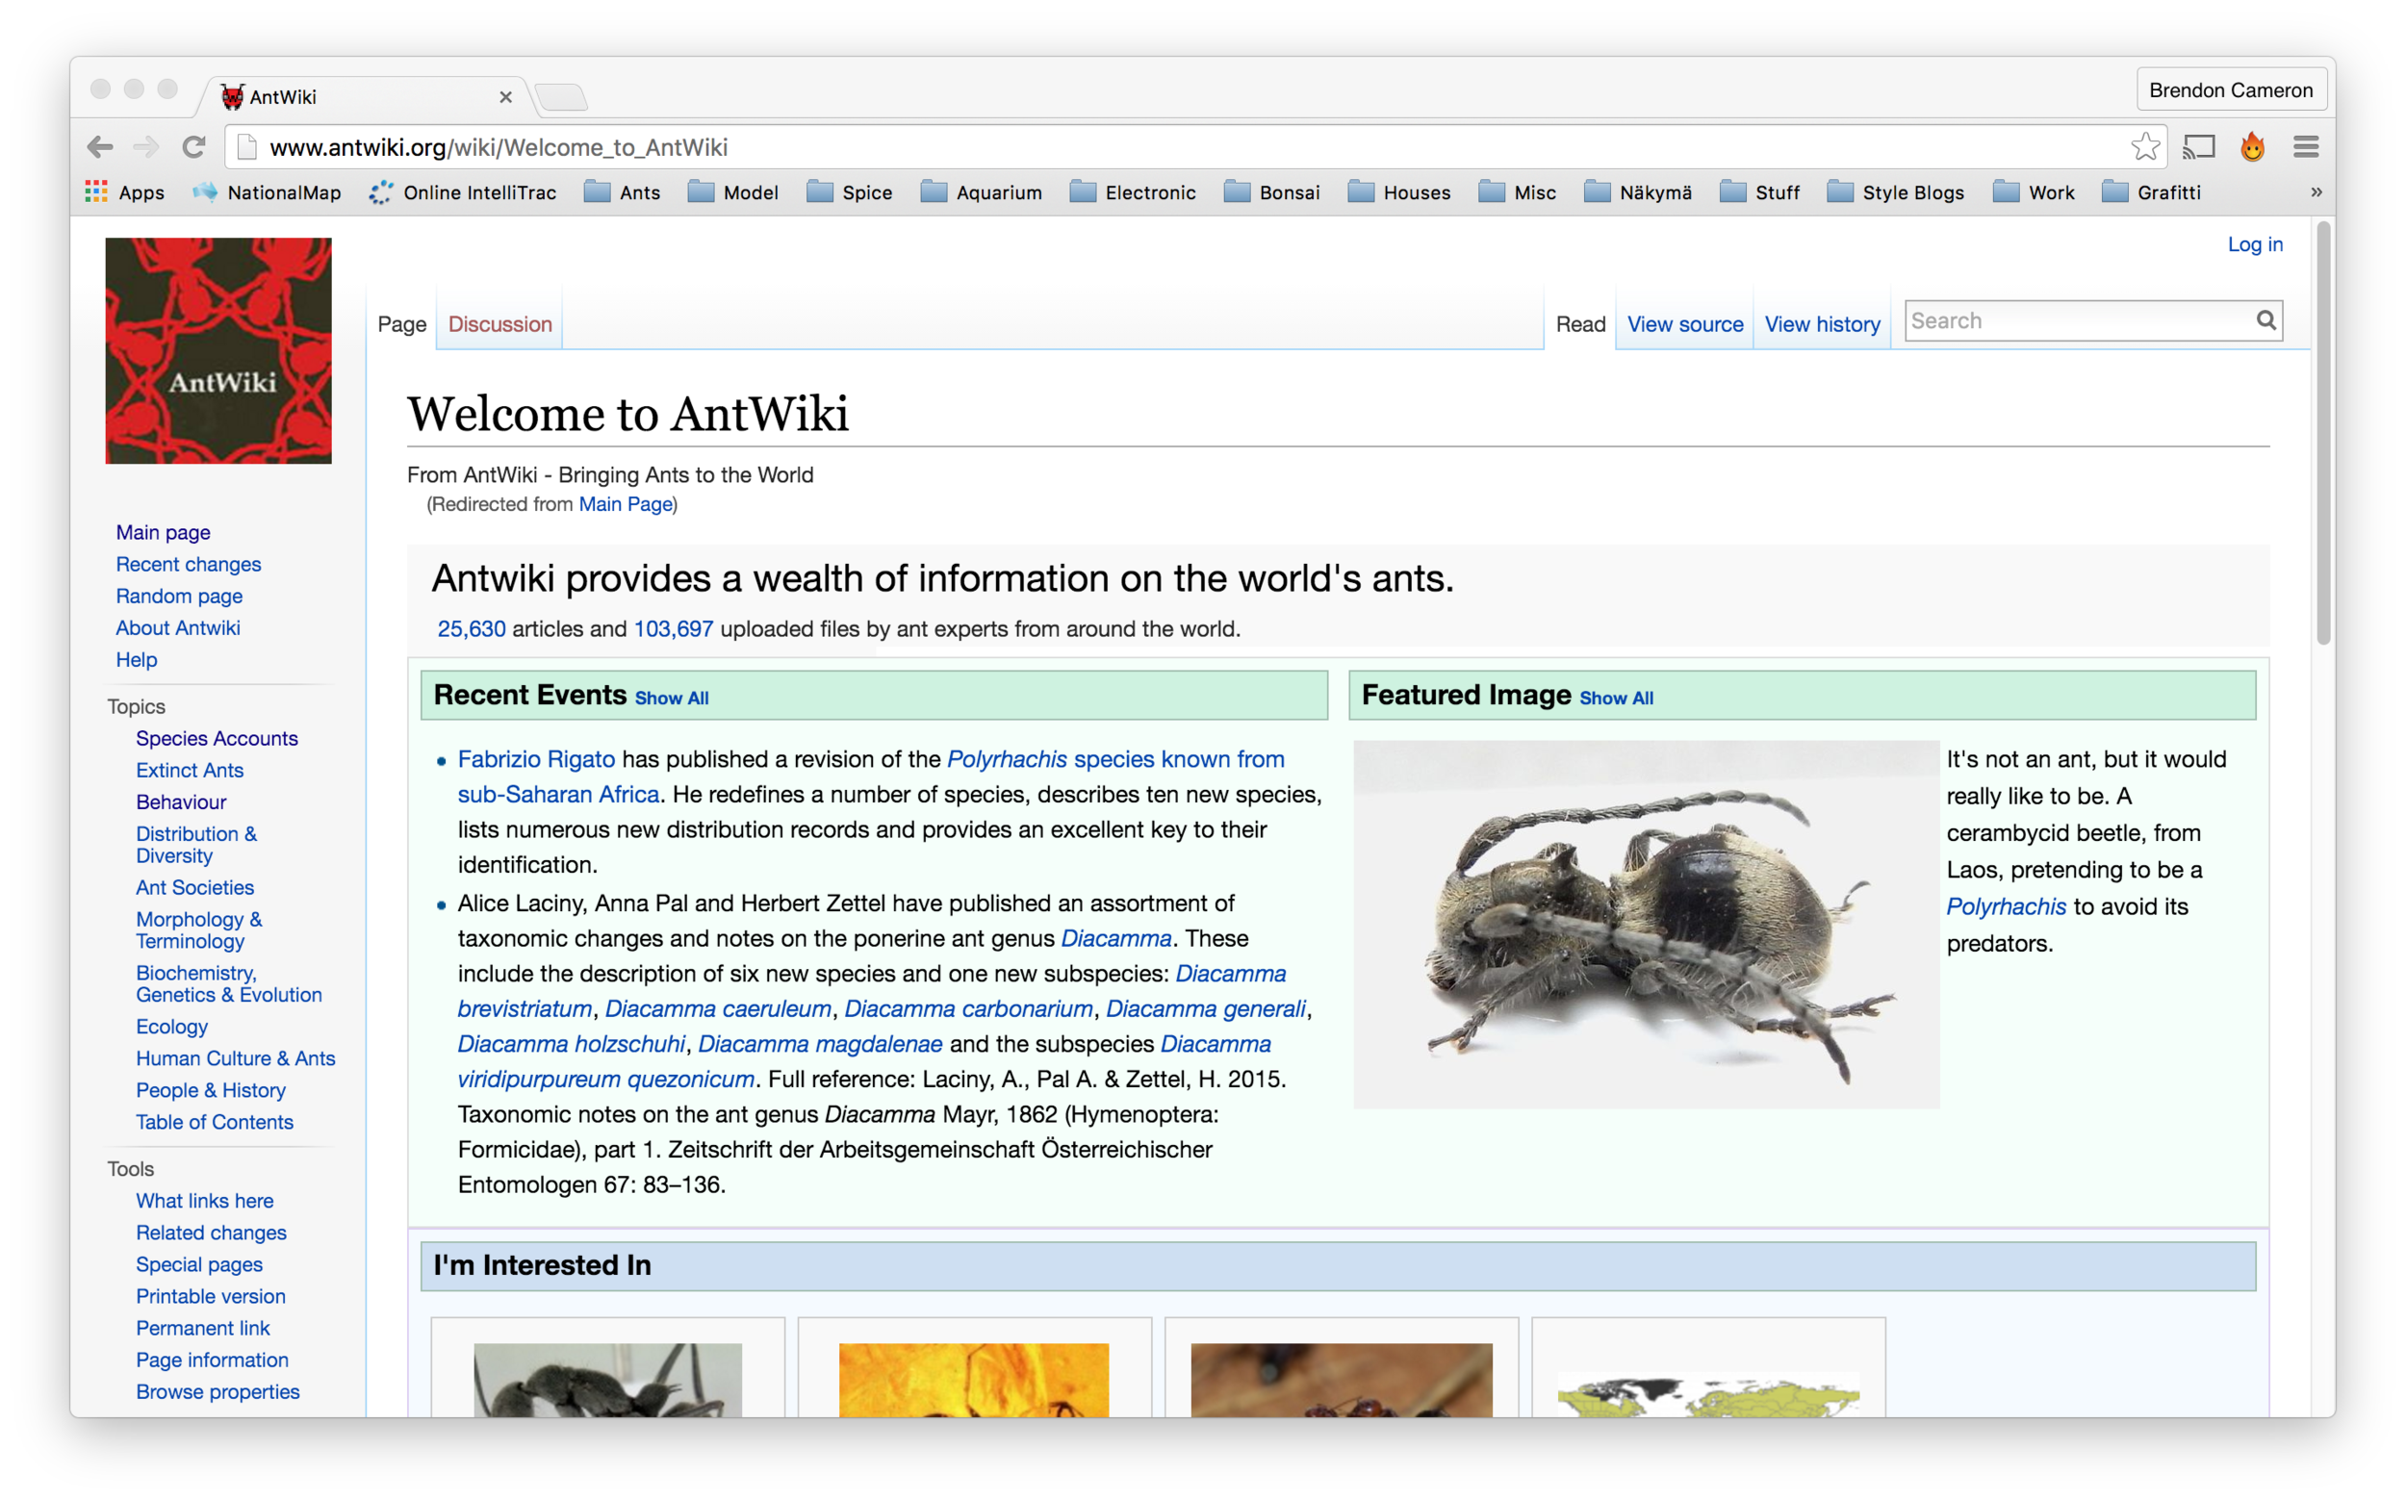Screen dimensions: 2406x1501
Task: Reload the current page
Action: pos(193,146)
